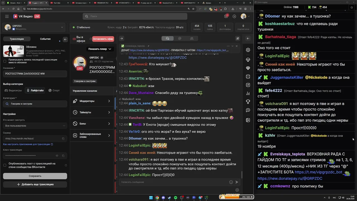Screen dimensions: 357x201
Task: Click the Название stream title field
Action: pyautogui.click(x=35, y=74)
